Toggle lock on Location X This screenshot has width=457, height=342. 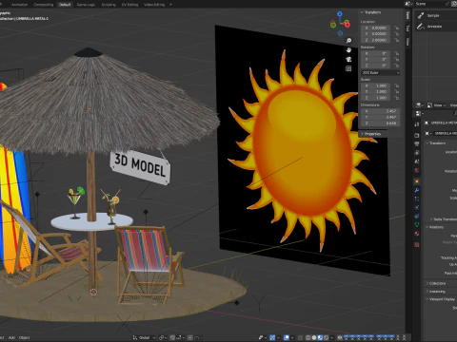pyautogui.click(x=396, y=28)
